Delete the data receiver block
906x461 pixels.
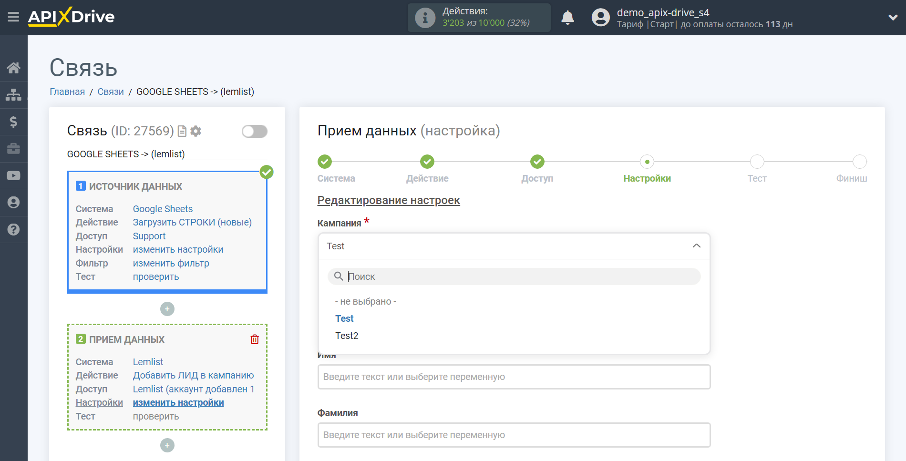[x=255, y=339]
